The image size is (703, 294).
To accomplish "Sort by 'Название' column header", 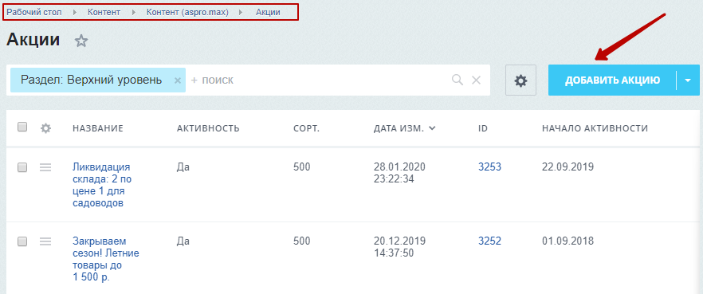I will coord(98,128).
